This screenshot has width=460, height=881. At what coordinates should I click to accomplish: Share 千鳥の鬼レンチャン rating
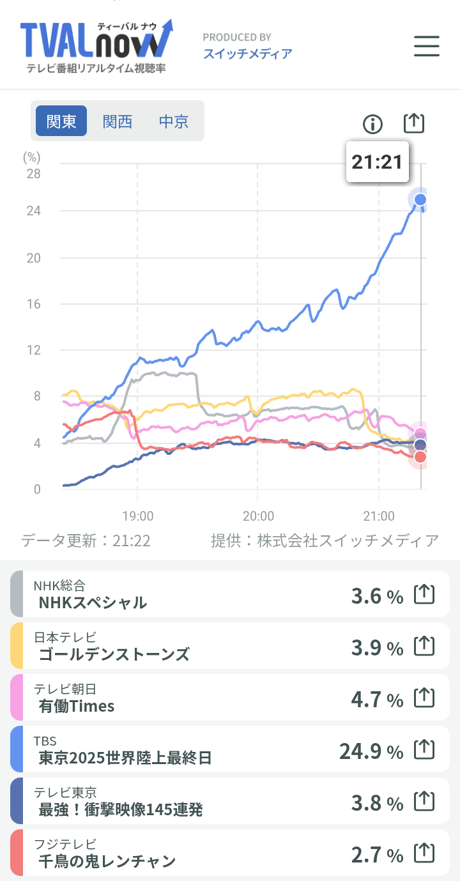pos(424,854)
